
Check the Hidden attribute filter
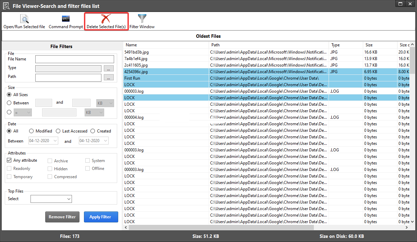[x=50, y=169]
